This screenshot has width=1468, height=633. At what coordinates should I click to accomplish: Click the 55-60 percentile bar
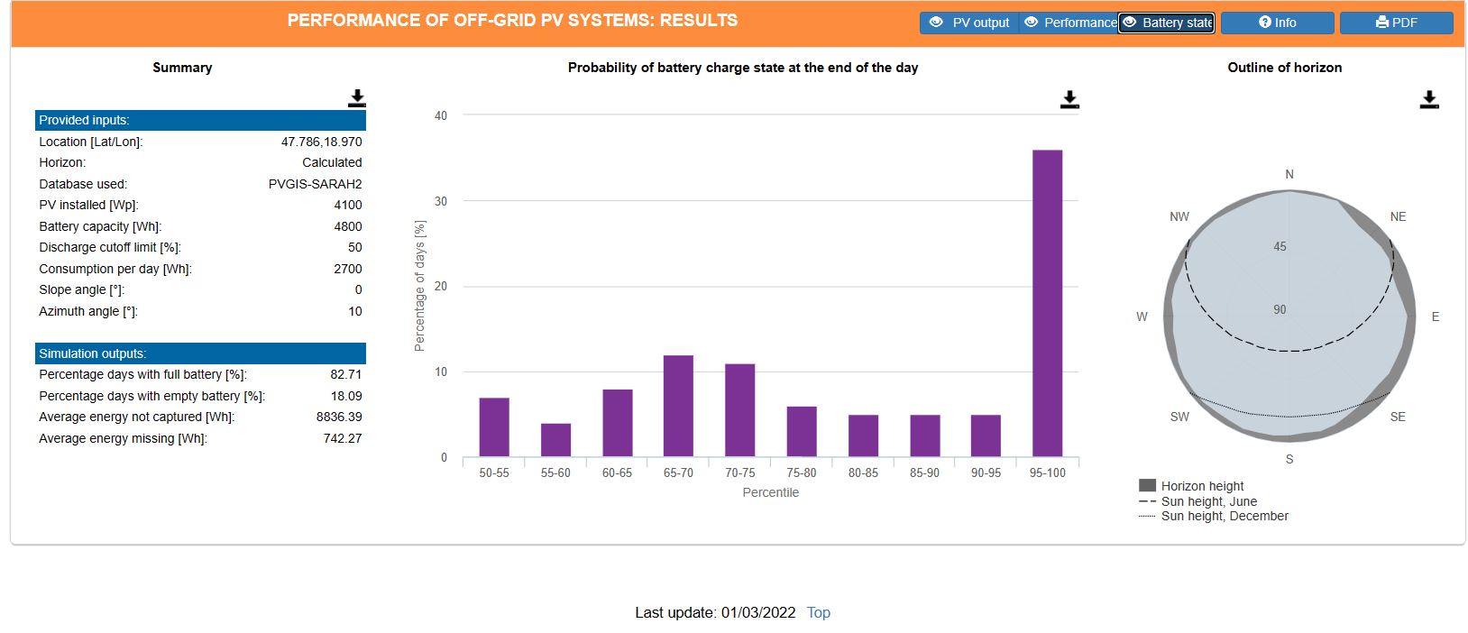(555, 440)
